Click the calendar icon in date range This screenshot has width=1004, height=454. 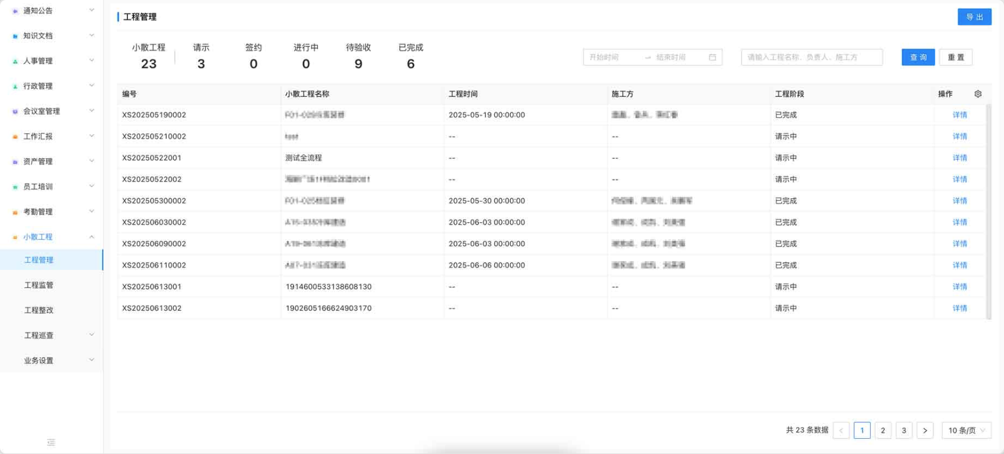[x=712, y=57]
